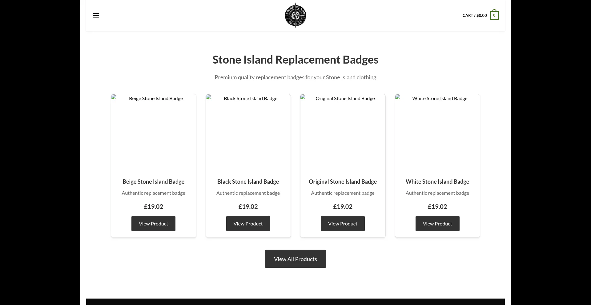
Task: Click the Black Stone Island Badge title link
Action: coord(248,182)
